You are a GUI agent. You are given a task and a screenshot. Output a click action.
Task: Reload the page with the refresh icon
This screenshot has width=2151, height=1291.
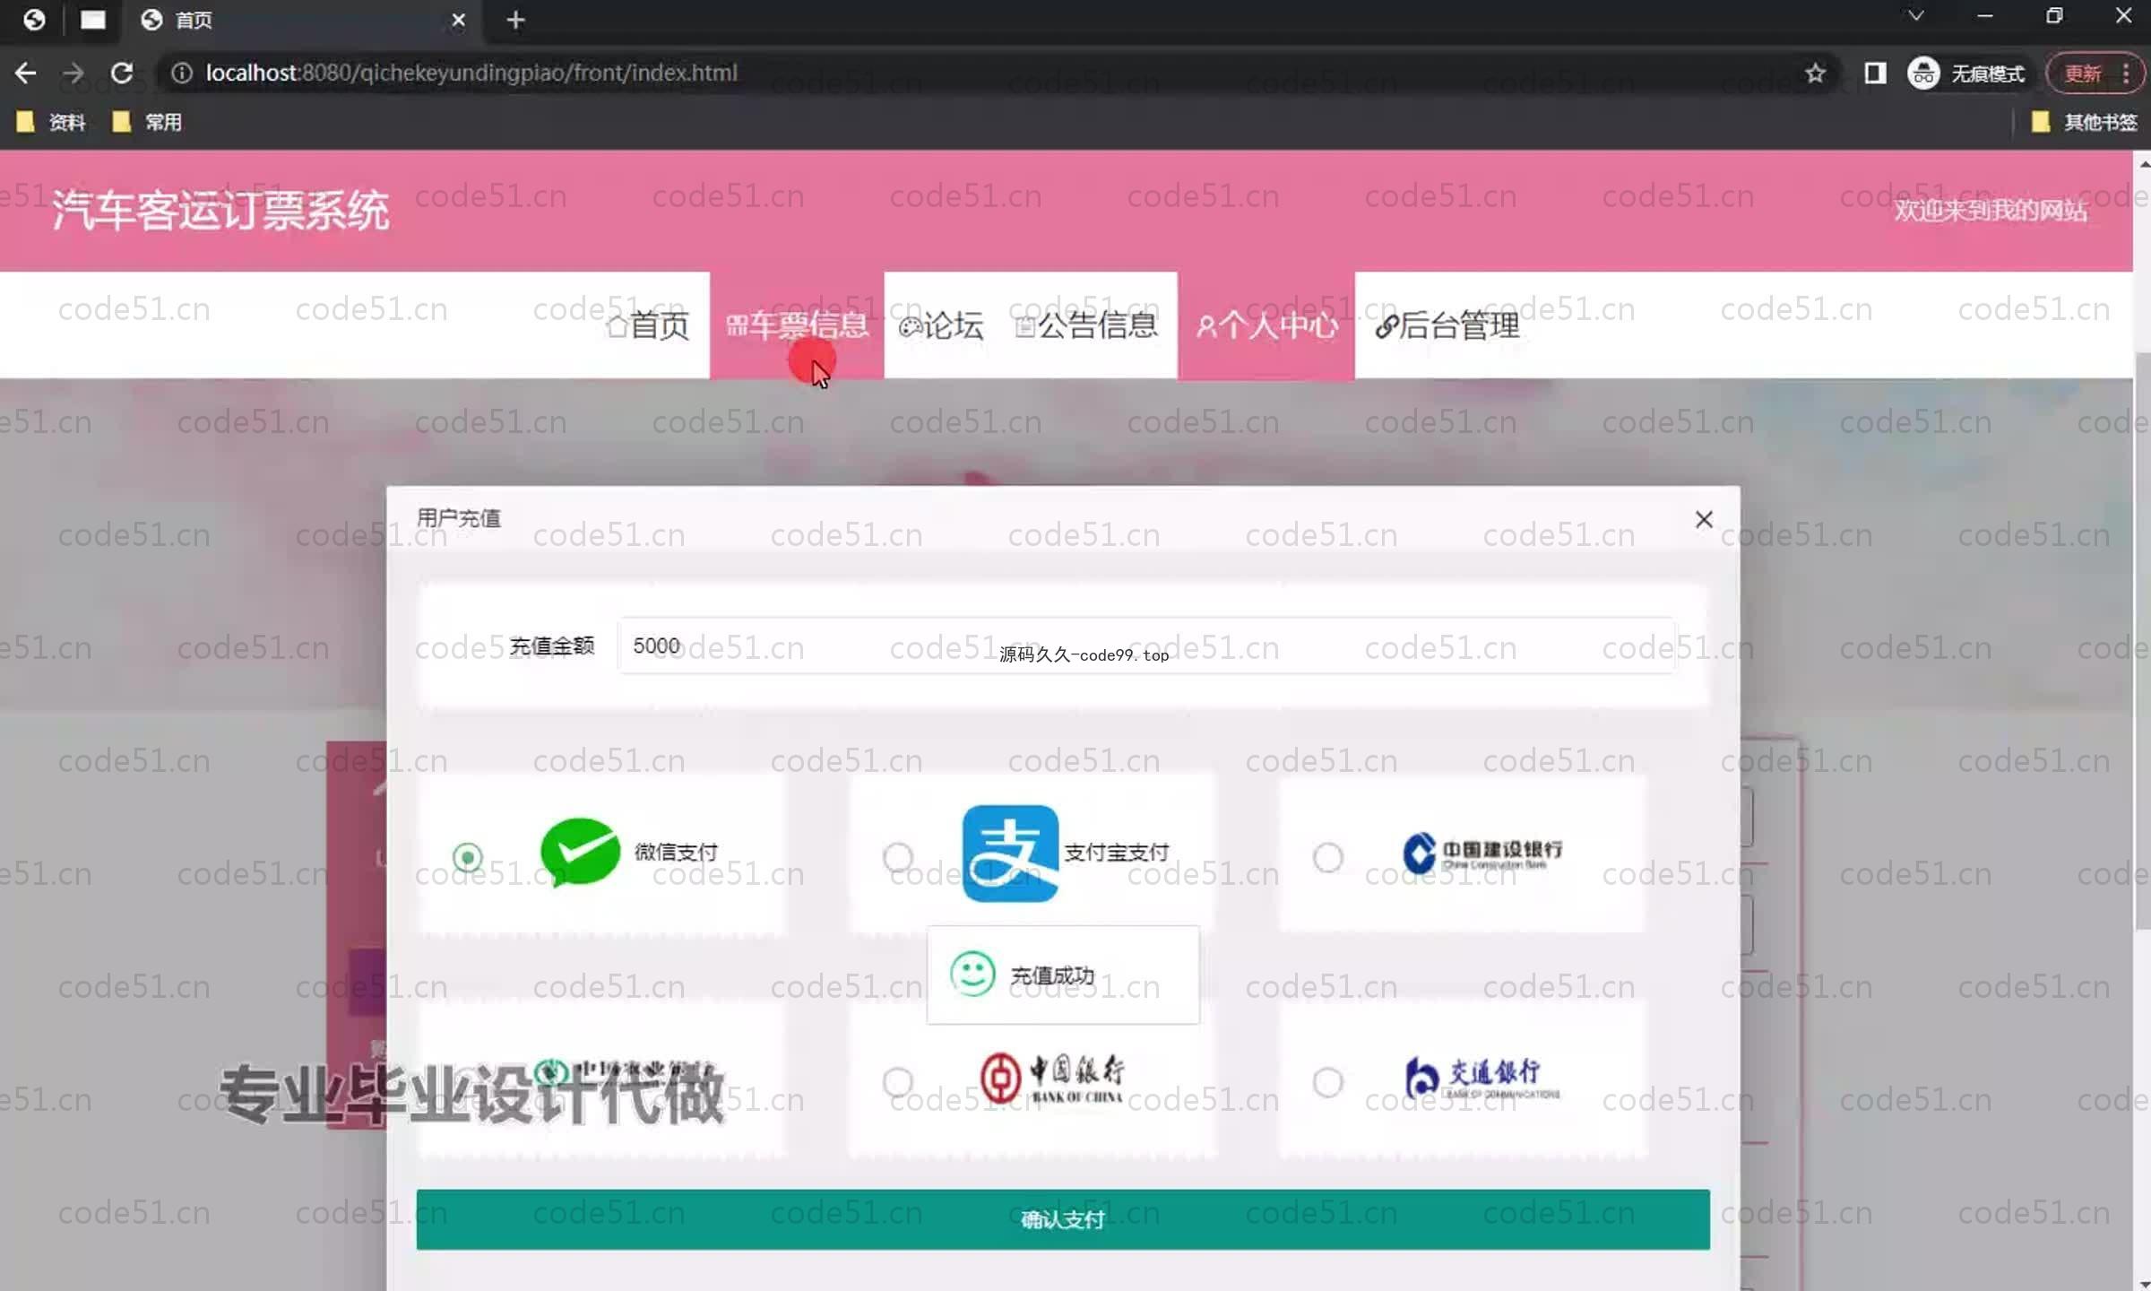point(122,73)
